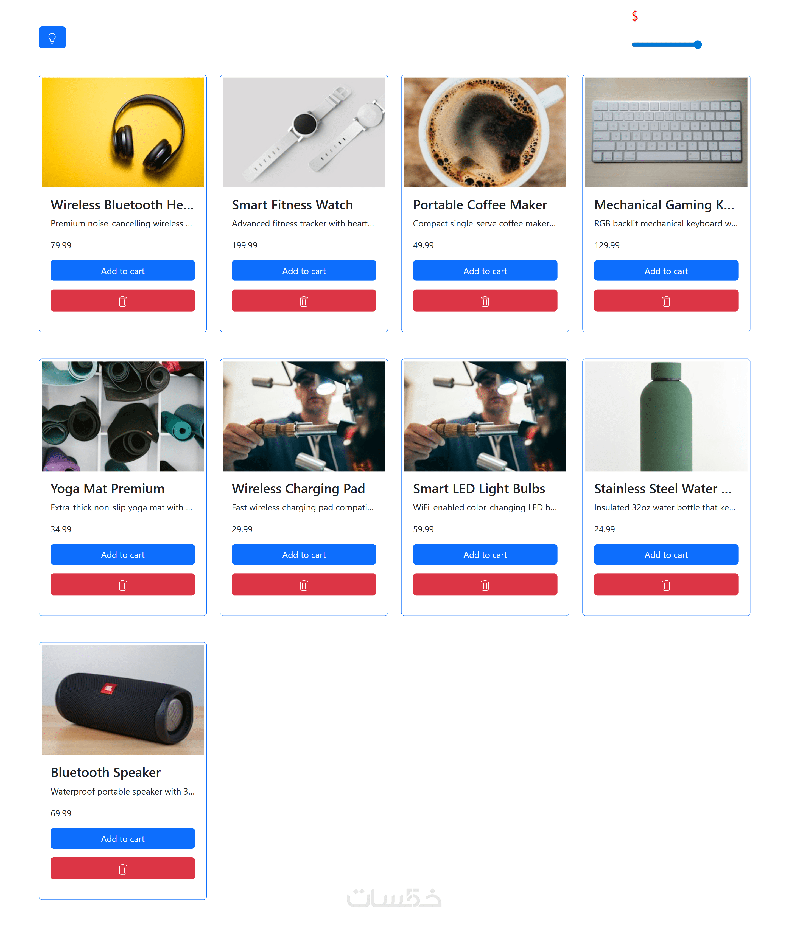
Task: Add Wireless Bluetooth Headphones to cart
Action: coord(122,271)
